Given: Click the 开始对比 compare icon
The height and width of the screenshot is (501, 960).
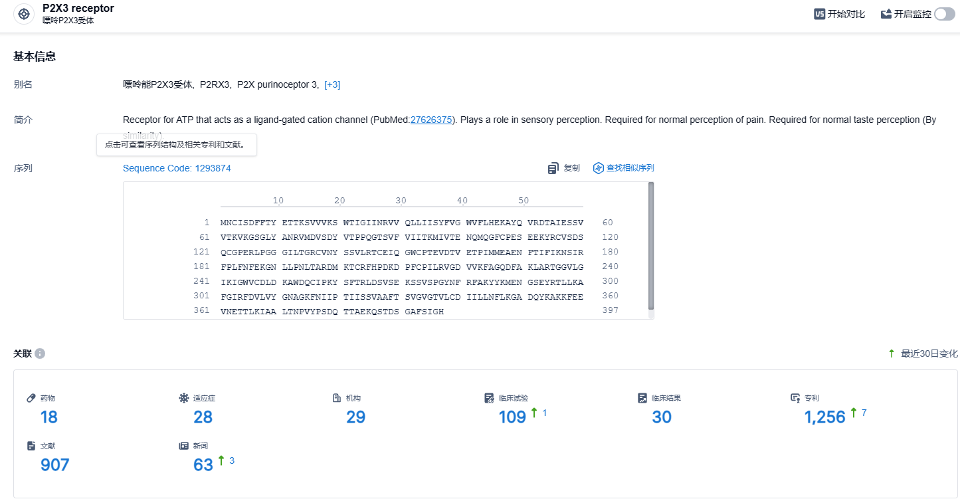Looking at the screenshot, I should 820,14.
